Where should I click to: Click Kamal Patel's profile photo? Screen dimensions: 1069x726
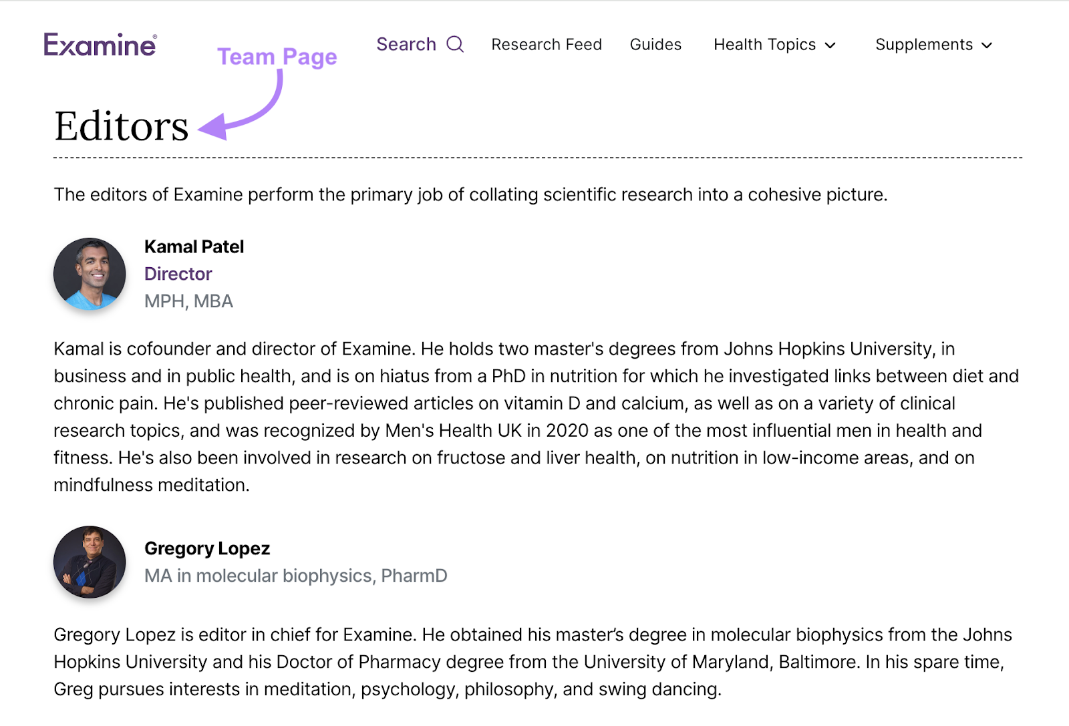[x=89, y=274]
